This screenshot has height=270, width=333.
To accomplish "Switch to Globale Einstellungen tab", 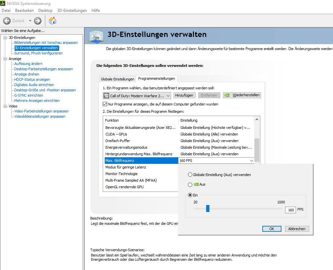I will click(x=118, y=79).
